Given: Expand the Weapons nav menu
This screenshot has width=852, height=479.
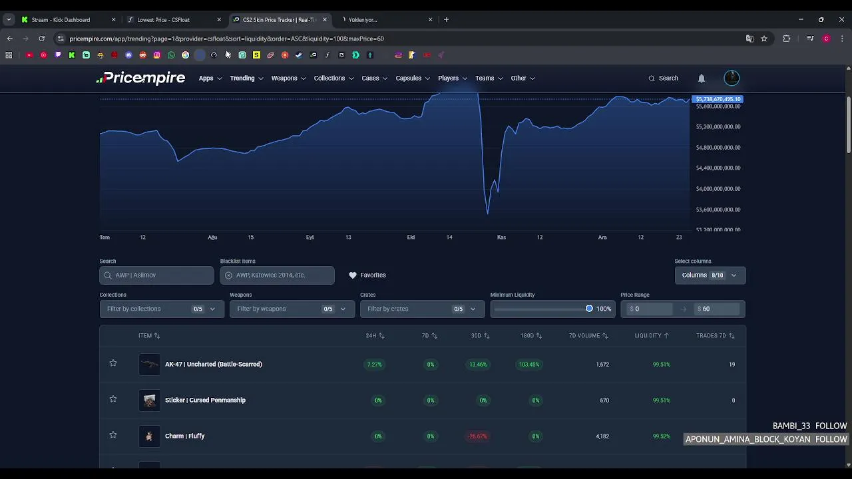Looking at the screenshot, I should pos(288,78).
